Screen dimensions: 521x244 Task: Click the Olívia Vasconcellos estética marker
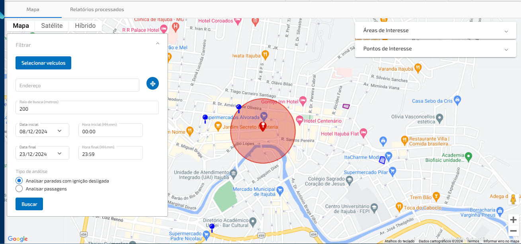(439, 118)
